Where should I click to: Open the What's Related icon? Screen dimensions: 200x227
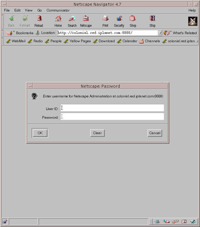[167, 33]
